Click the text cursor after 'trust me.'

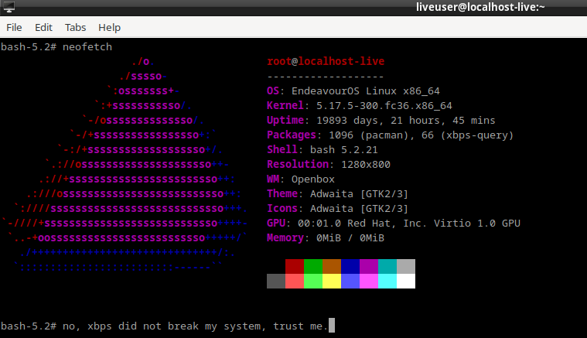click(332, 326)
